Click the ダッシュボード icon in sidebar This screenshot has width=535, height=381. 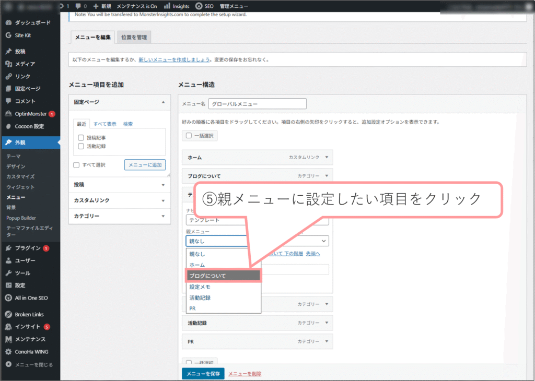(x=8, y=23)
